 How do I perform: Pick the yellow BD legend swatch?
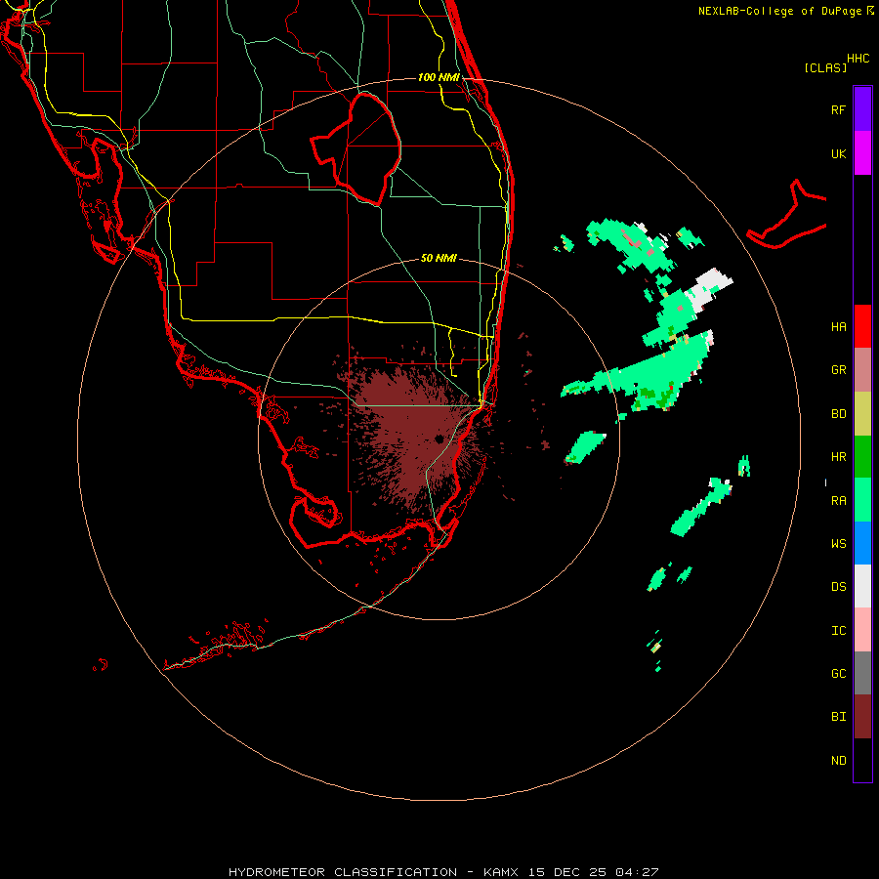pos(862,414)
